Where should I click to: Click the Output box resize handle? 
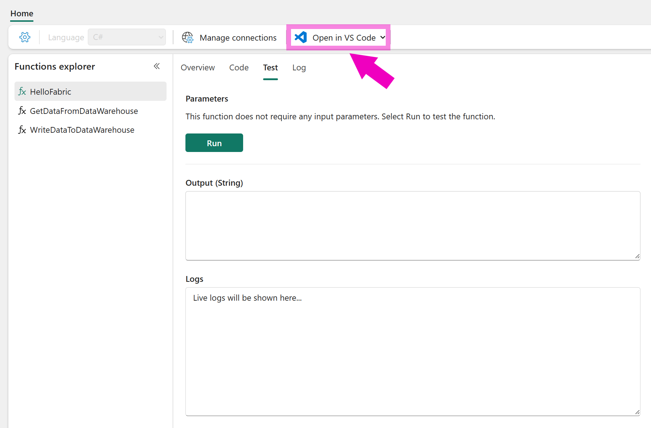637,256
